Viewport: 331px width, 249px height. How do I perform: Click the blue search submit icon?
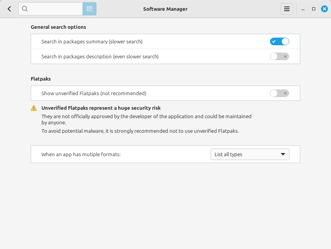(89, 8)
